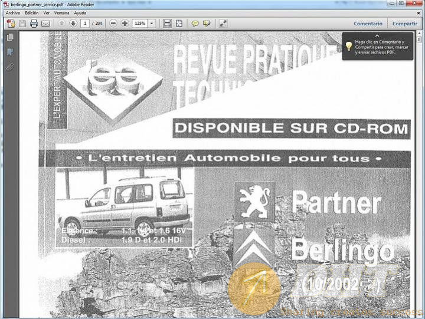
Task: Send file by email envelope icon
Action: click(45, 24)
